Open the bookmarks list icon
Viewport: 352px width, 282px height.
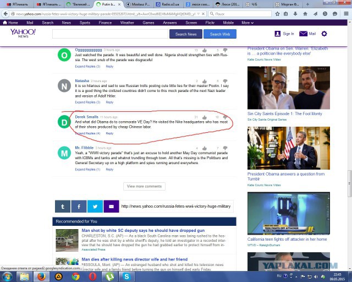point(286,14)
